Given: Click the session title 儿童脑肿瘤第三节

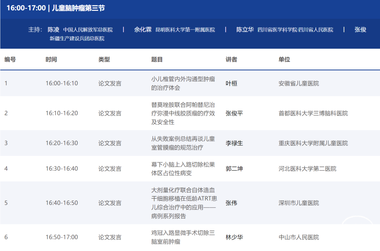Looking at the screenshot, I should [x=78, y=8].
